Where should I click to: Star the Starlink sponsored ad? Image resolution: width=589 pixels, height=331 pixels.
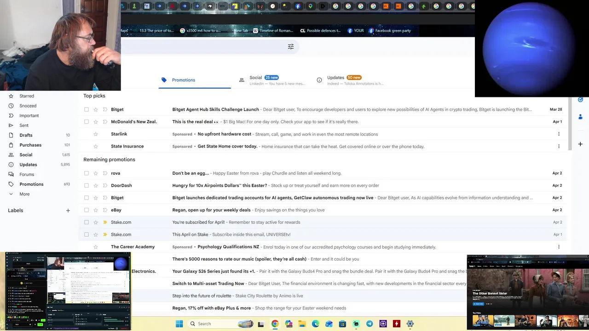(96, 134)
